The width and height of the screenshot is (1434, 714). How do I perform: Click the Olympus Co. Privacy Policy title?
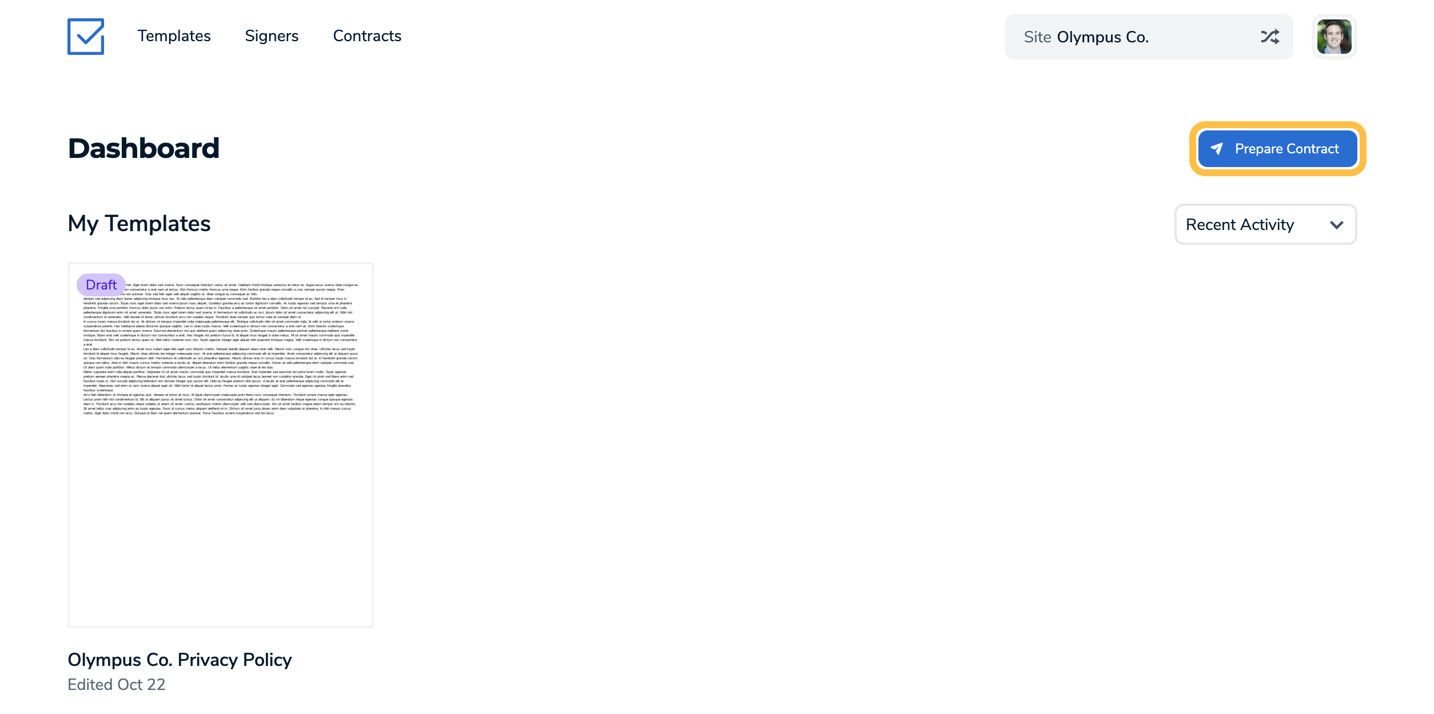[x=180, y=660]
